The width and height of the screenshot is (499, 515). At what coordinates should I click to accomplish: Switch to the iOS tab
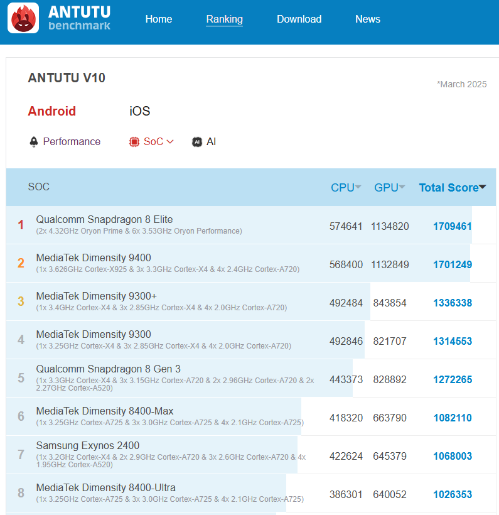(140, 111)
